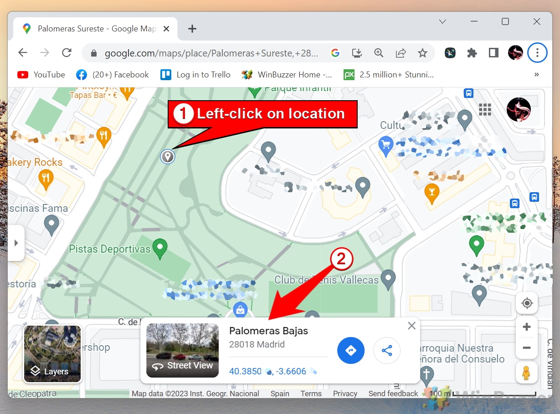
Task: Click the Parroquia church cross marker
Action: click(x=426, y=376)
